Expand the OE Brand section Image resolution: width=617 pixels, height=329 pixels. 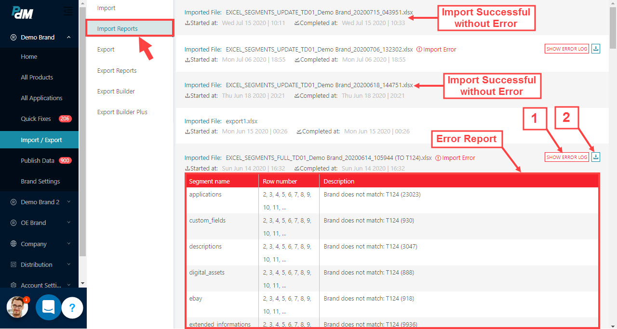click(x=68, y=223)
